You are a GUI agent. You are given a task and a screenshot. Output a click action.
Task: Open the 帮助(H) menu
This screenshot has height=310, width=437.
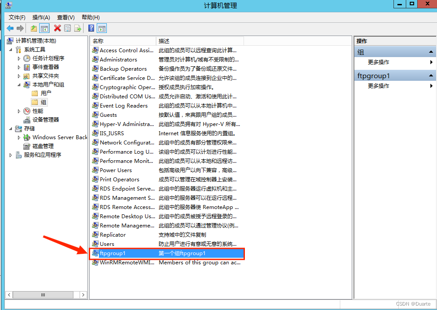[91, 18]
